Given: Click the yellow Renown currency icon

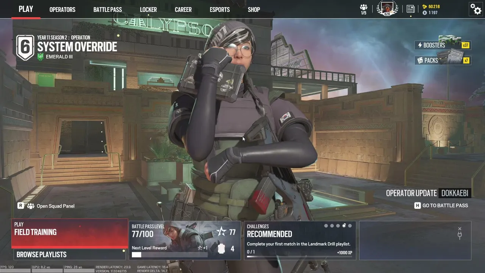Looking at the screenshot, I should pyautogui.click(x=425, y=6).
